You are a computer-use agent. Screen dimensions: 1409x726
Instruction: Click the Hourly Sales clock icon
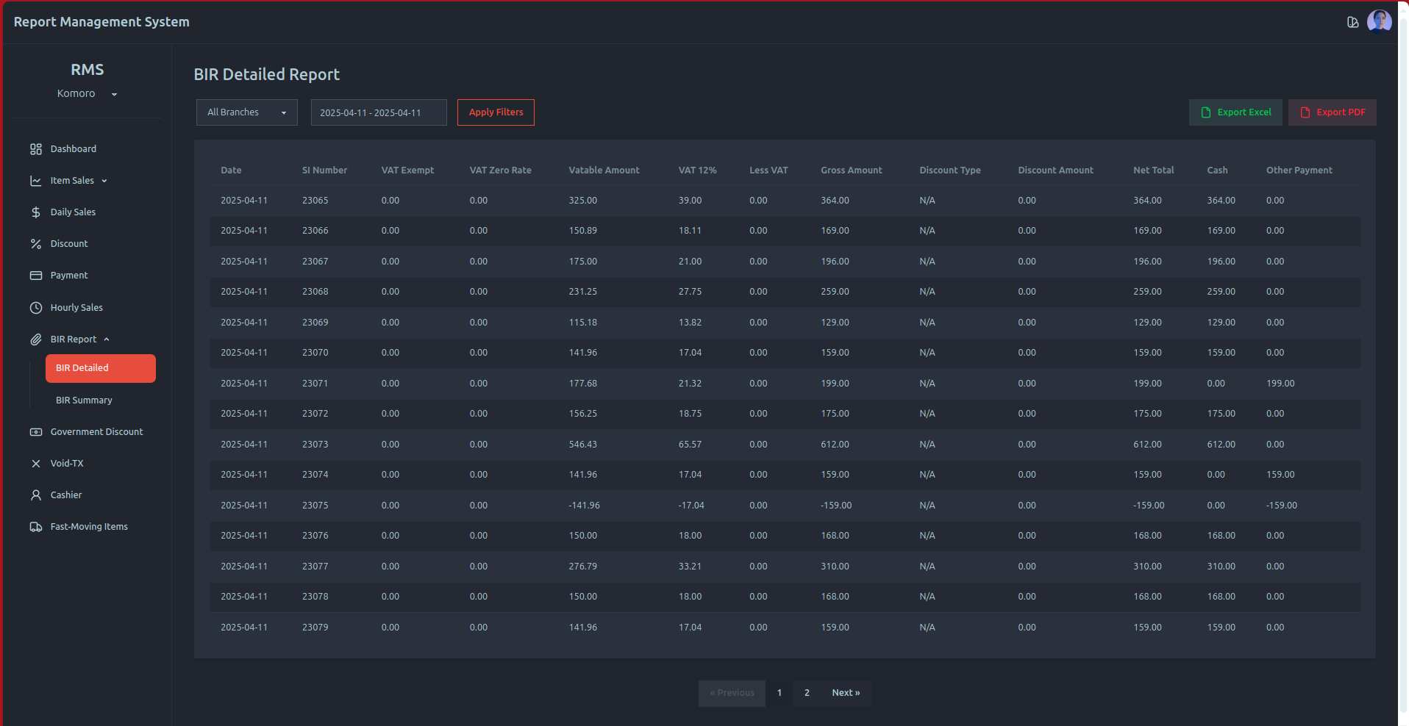tap(35, 308)
